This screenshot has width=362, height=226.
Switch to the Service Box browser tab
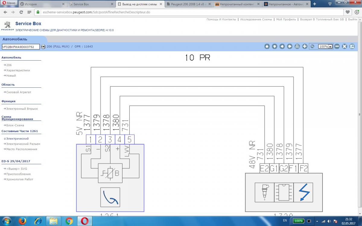[91, 4]
